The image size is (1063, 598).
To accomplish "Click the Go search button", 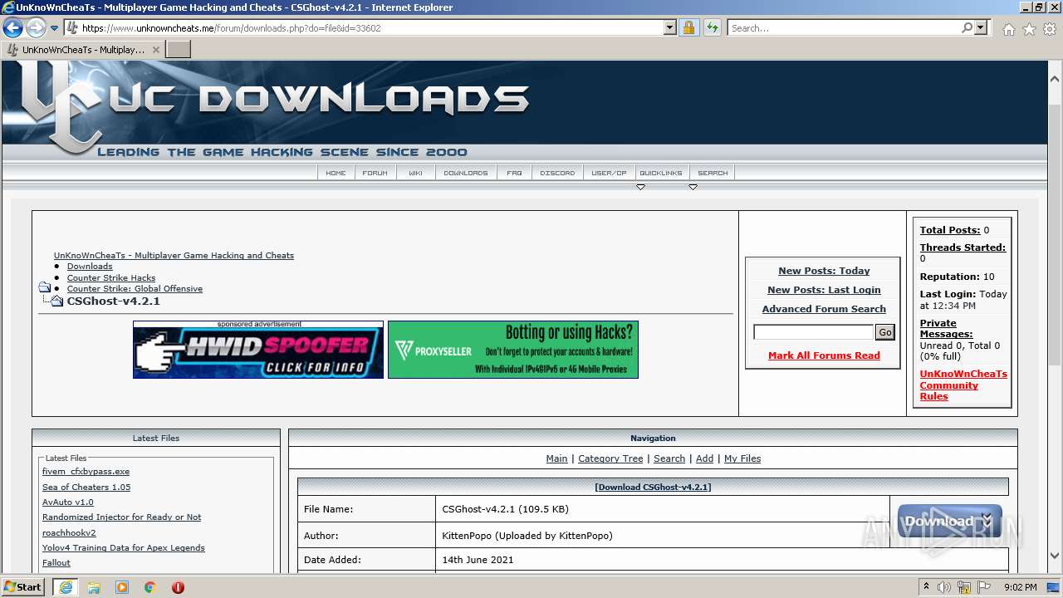I will (x=885, y=332).
